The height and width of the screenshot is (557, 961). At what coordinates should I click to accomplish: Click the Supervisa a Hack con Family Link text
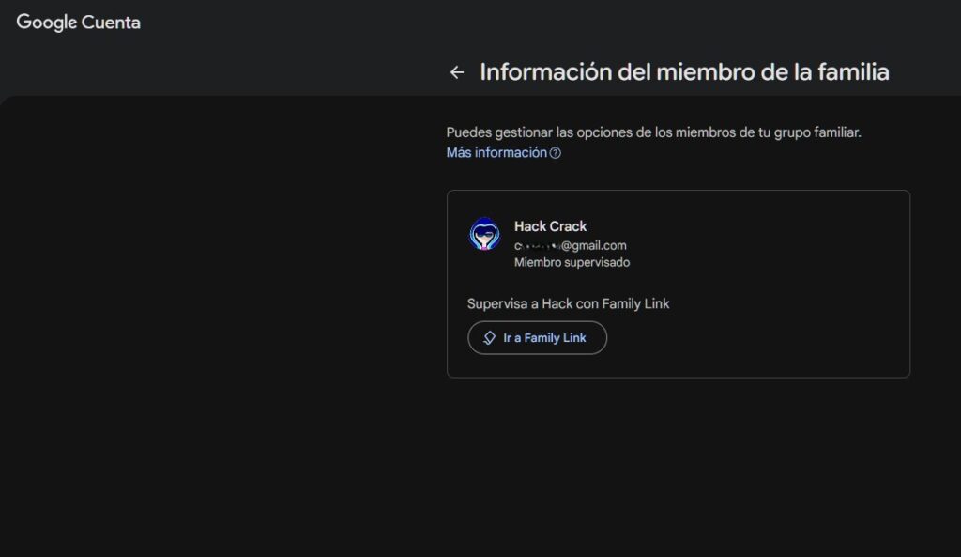[568, 303]
